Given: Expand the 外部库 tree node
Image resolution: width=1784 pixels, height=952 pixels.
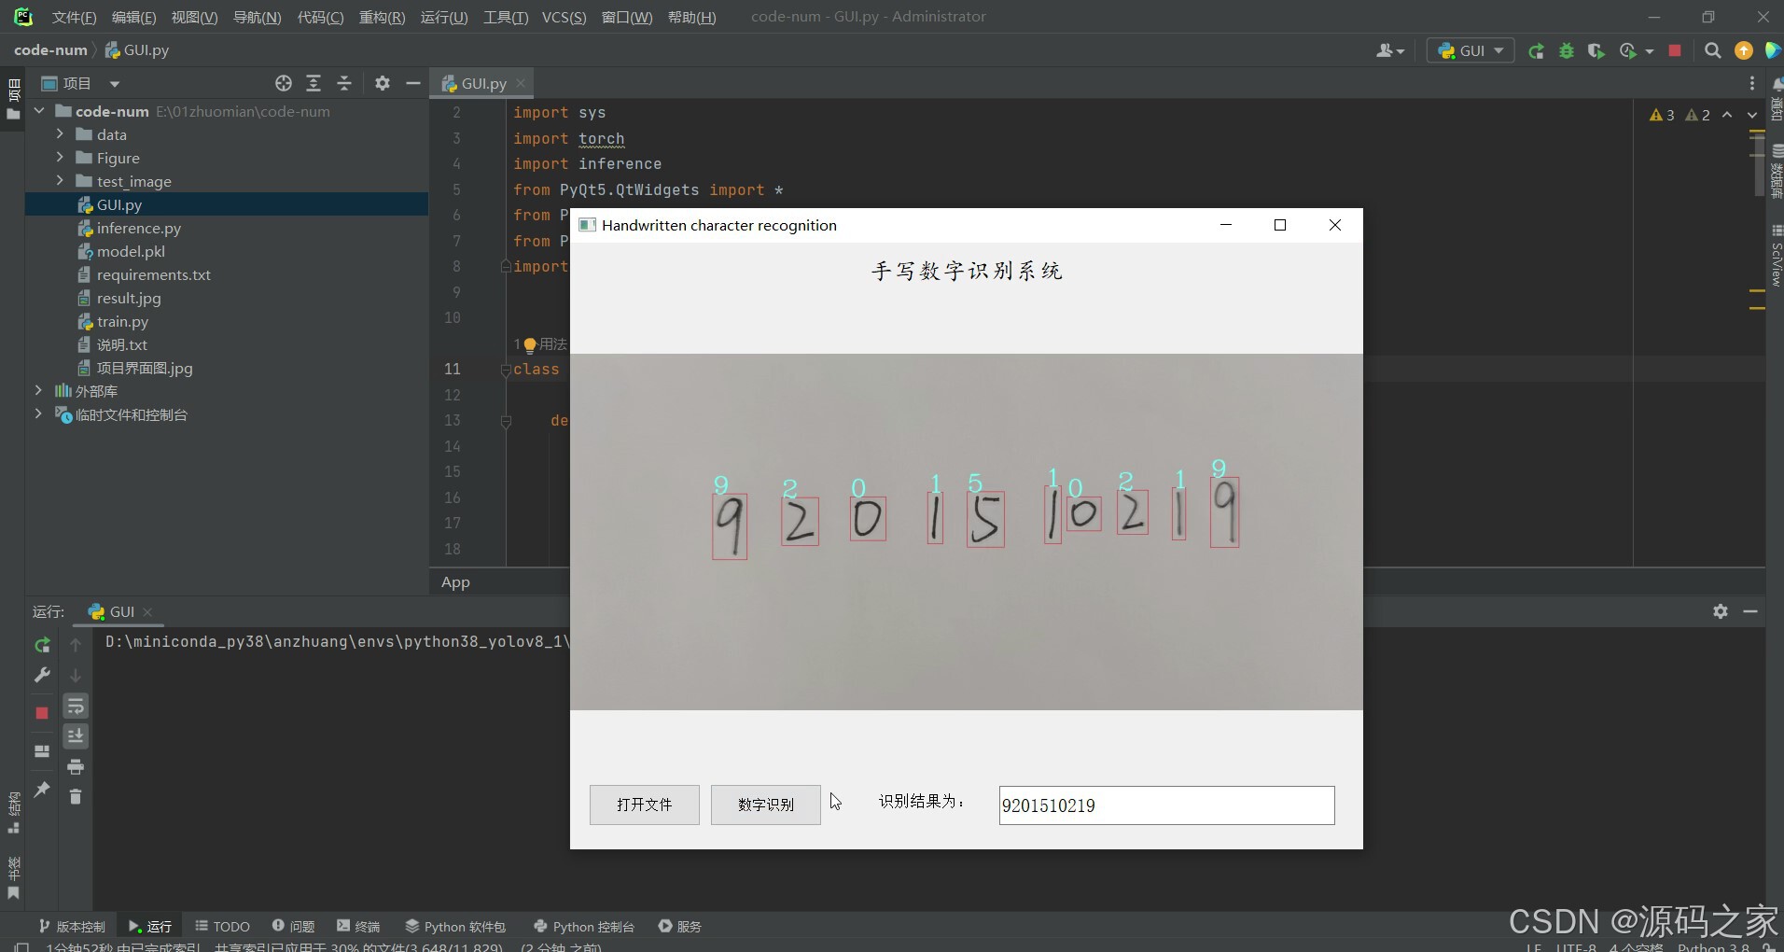Looking at the screenshot, I should pos(38,390).
